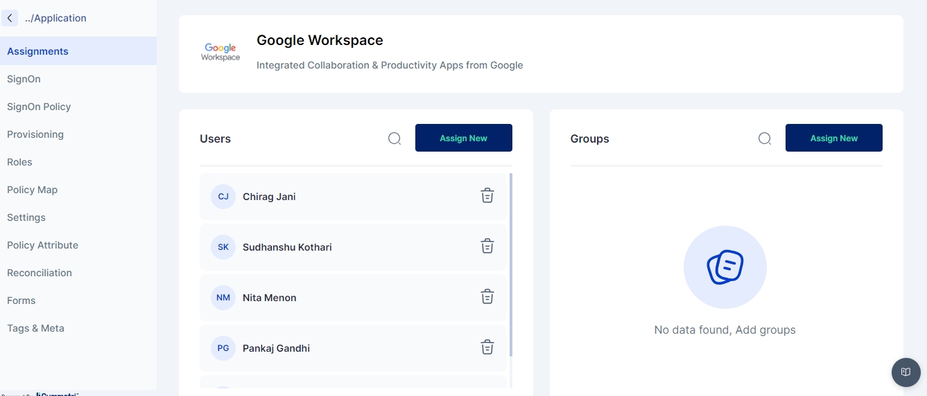
Task: Navigate to Reconciliation settings
Action: pyautogui.click(x=40, y=273)
